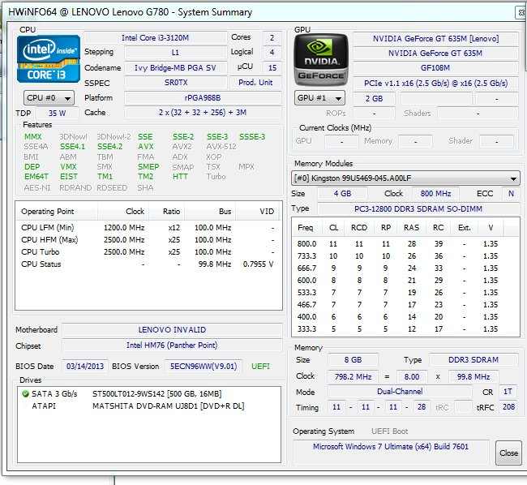Viewport: 527px width, 485px height.
Task: Select the CPU HFM (Max) row
Action: click(x=148, y=239)
